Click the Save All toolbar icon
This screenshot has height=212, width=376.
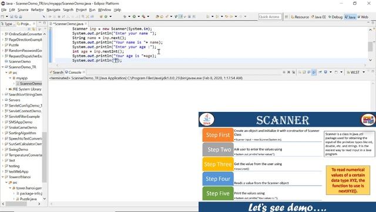click(16, 16)
